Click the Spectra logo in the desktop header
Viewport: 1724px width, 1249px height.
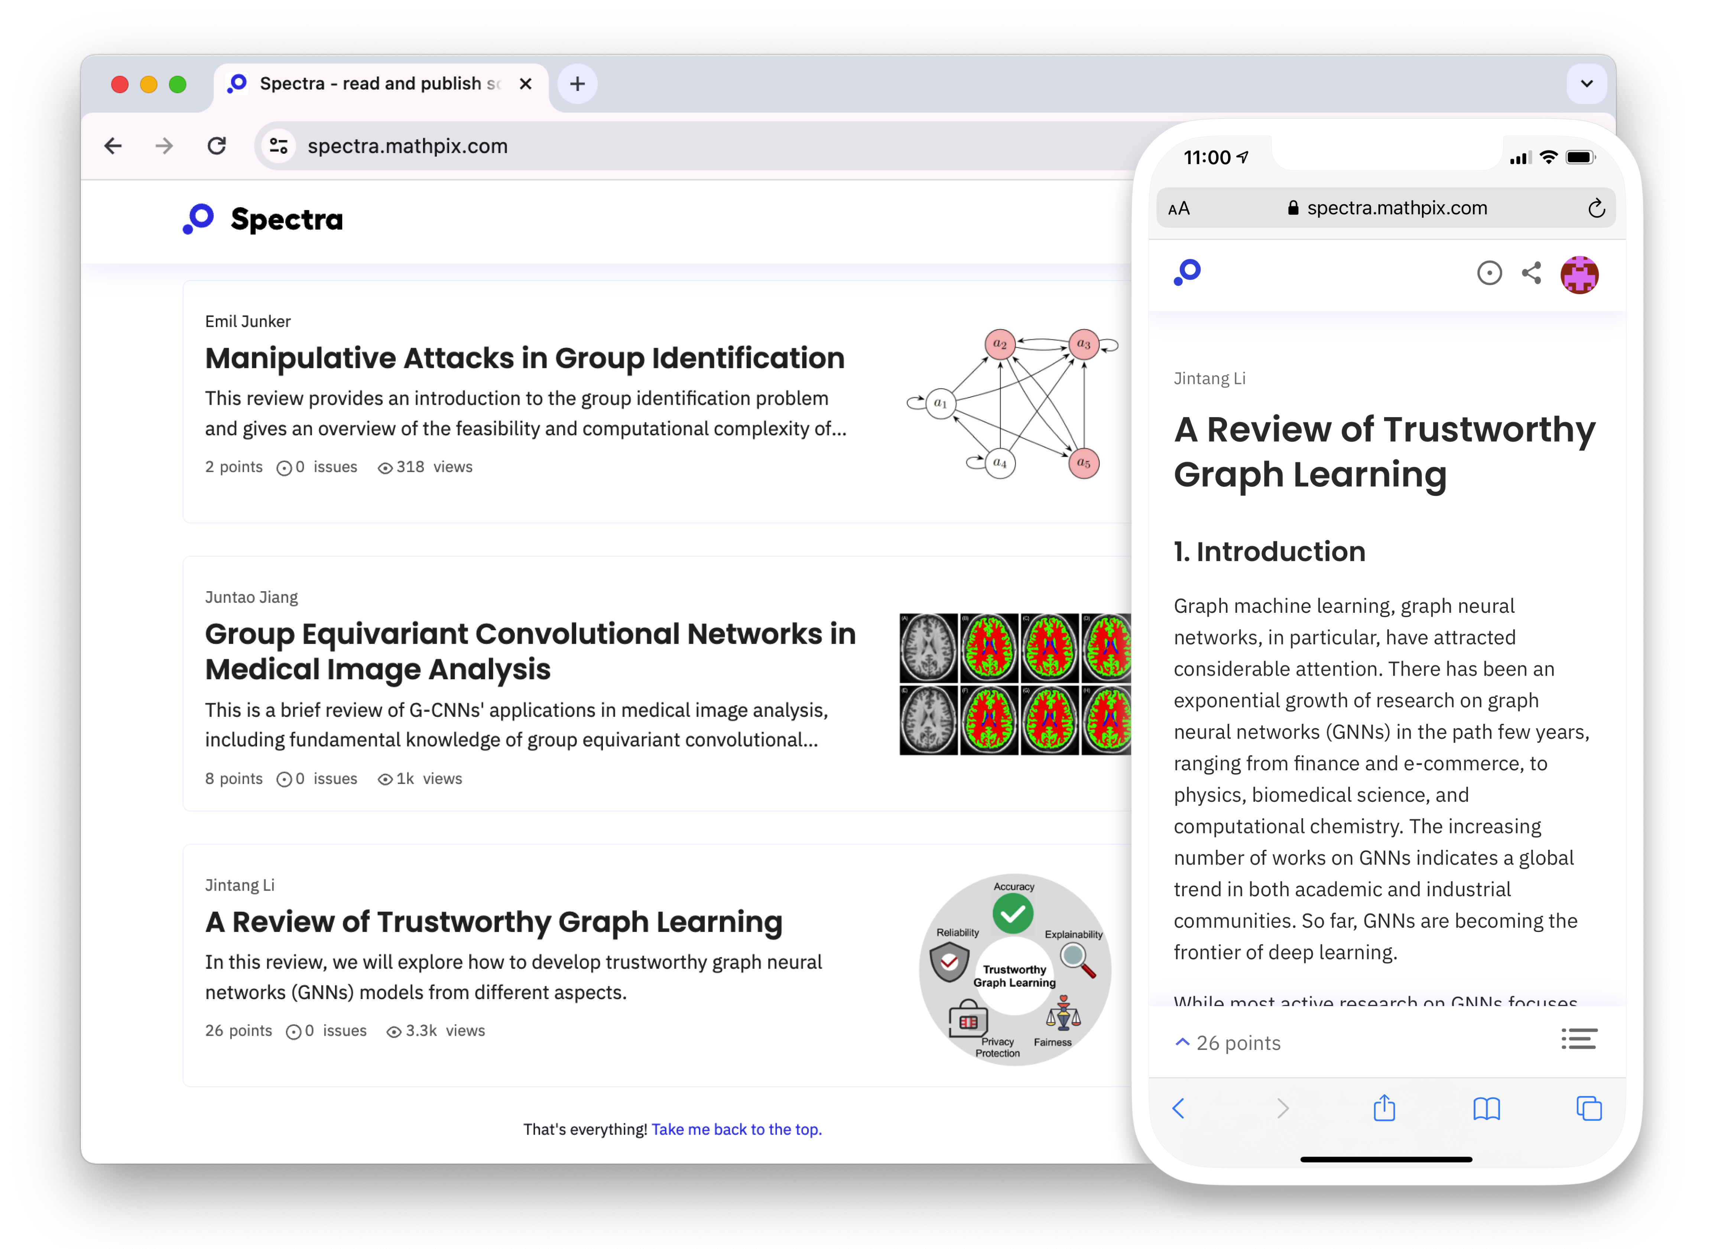pos(262,220)
